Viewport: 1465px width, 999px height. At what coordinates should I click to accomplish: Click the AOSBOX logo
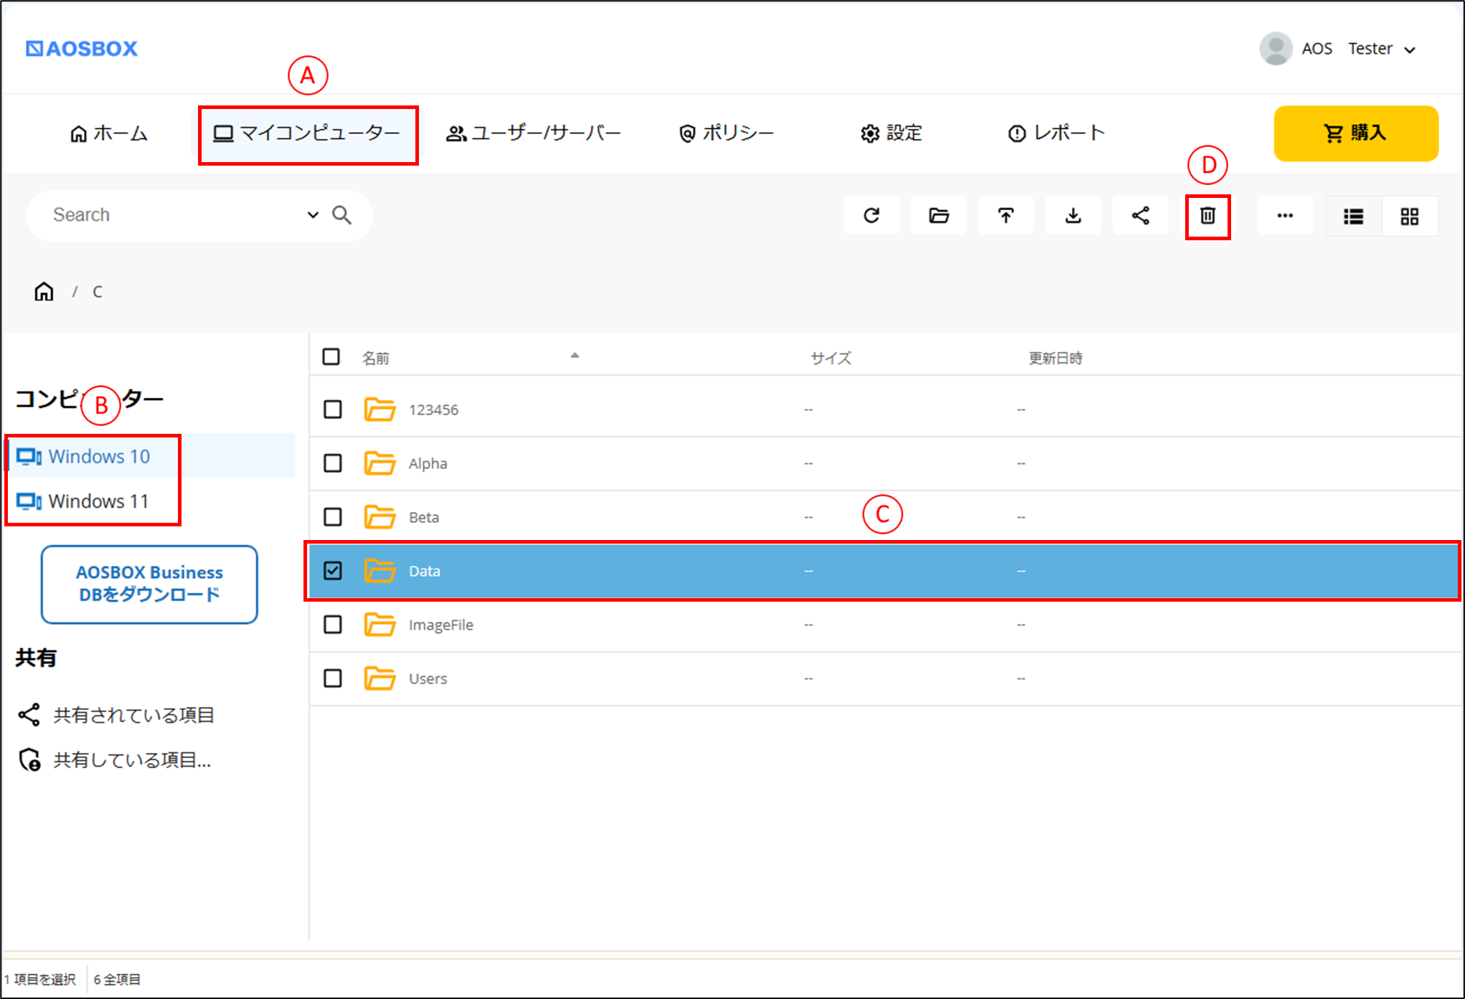tap(82, 48)
